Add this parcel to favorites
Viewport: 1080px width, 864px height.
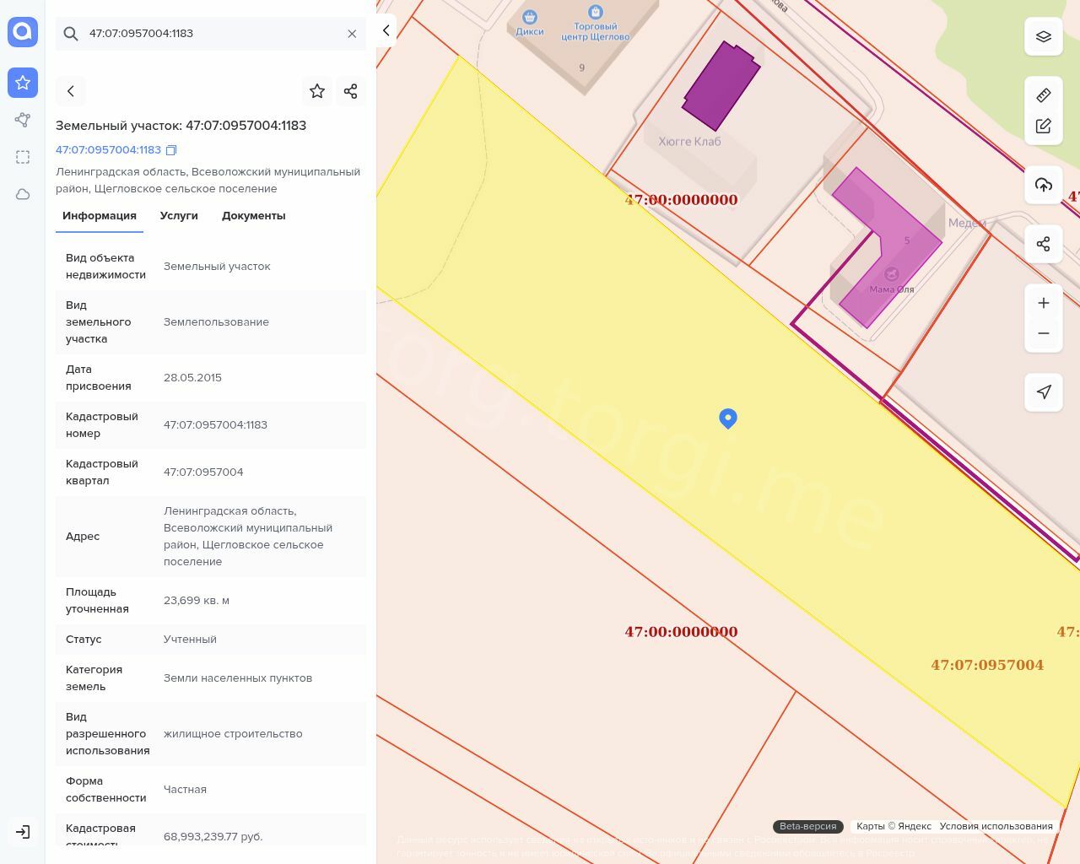[x=317, y=91]
